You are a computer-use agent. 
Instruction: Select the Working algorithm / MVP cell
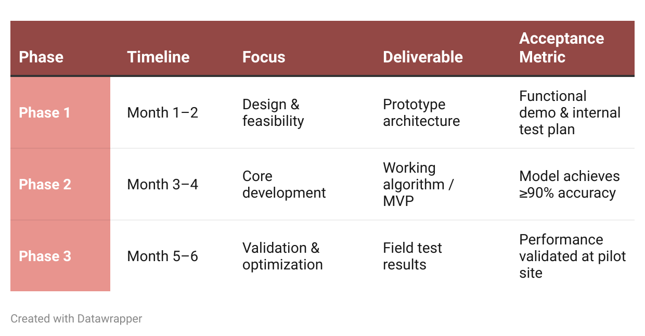[x=418, y=185]
